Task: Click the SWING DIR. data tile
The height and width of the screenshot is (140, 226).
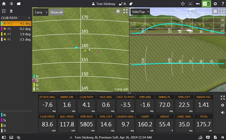Action: coord(67,104)
